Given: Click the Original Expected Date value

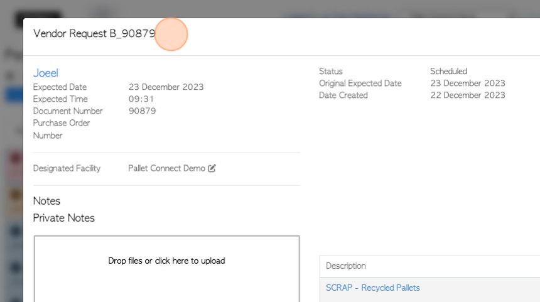Looking at the screenshot, I should [468, 84].
